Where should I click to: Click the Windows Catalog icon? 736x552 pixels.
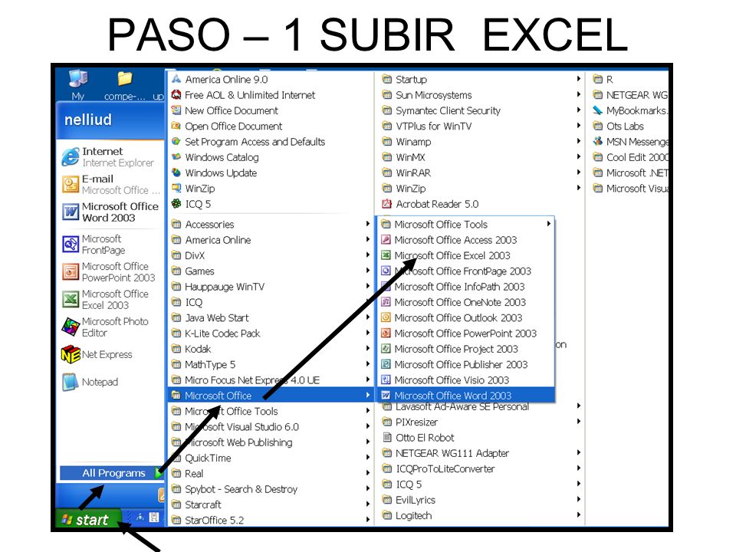point(176,156)
